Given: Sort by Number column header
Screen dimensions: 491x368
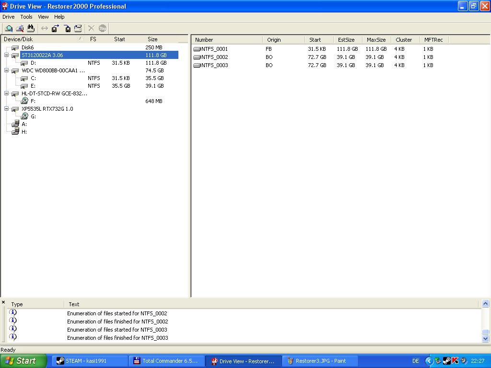Looking at the screenshot, I should tap(227, 40).
